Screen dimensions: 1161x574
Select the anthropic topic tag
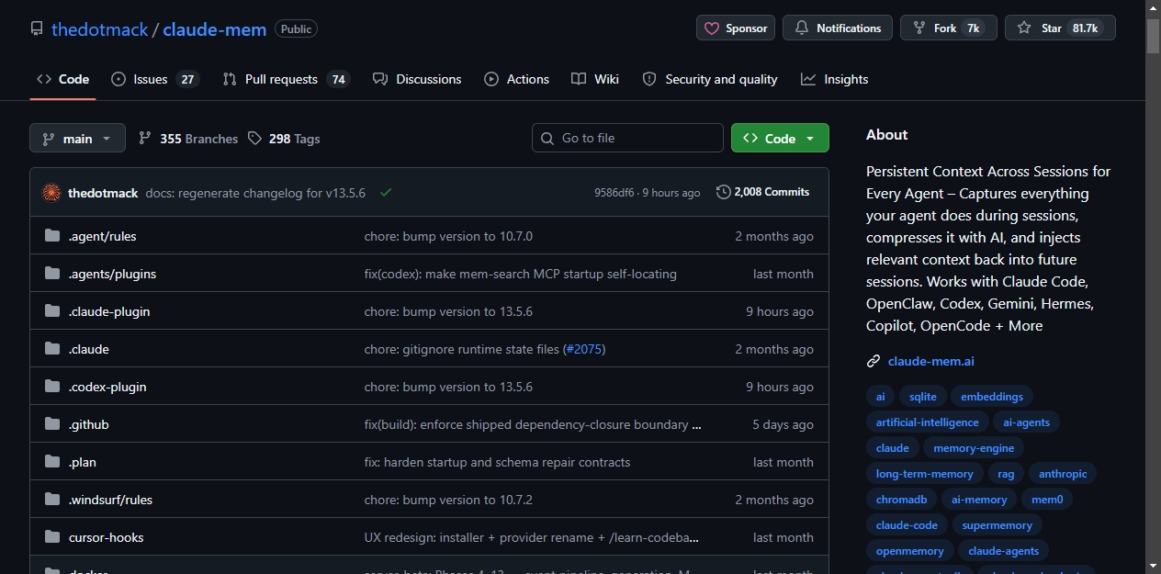(1063, 474)
